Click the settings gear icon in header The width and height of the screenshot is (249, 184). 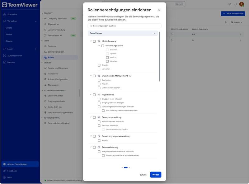(x=230, y=4)
